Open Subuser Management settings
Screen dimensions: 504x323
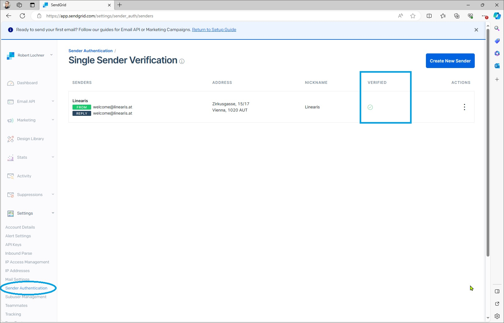[x=26, y=297]
